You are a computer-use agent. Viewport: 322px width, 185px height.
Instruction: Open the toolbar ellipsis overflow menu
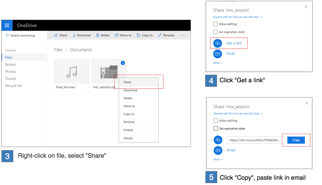[183, 35]
